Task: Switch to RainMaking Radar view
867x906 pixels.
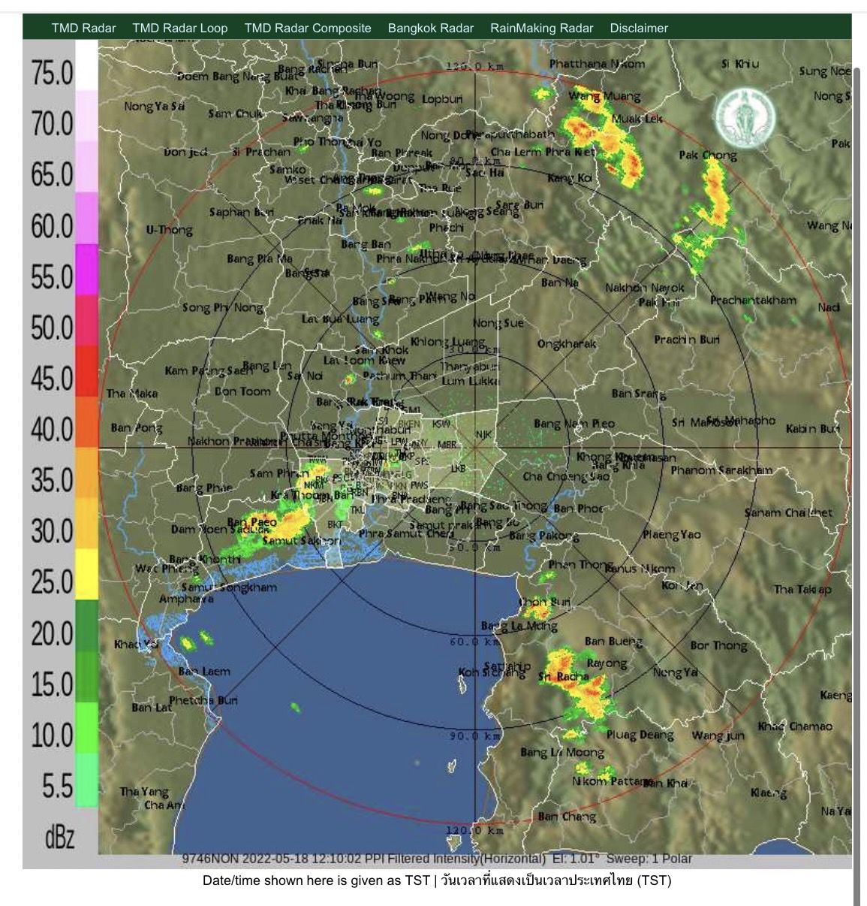Action: tap(541, 28)
